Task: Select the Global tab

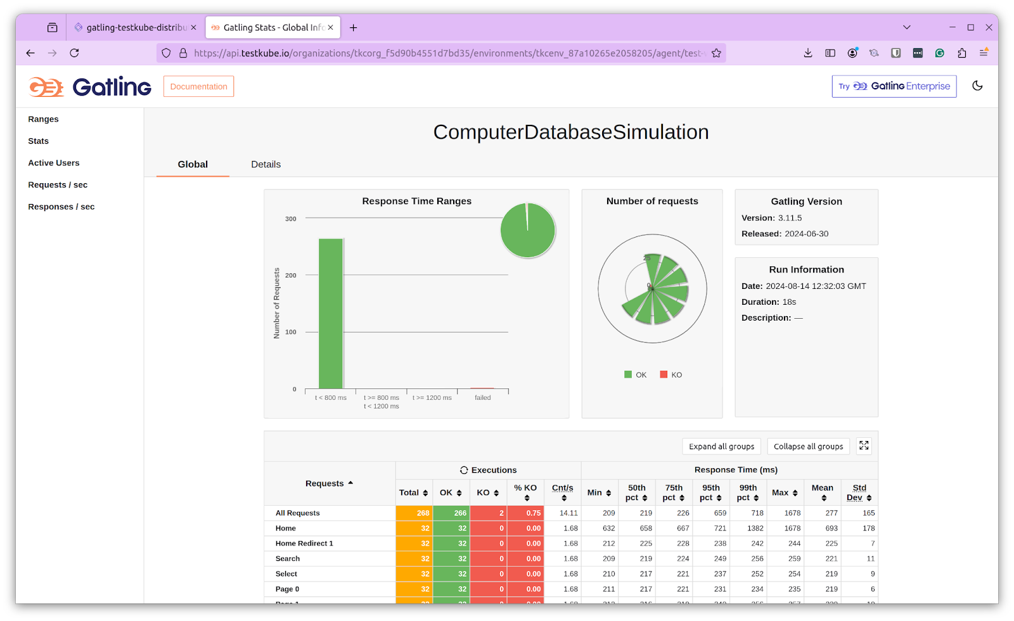Action: 193,164
